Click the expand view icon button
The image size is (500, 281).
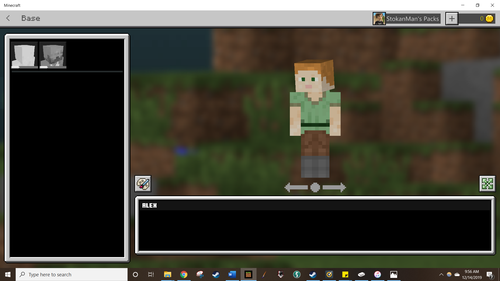click(x=487, y=184)
